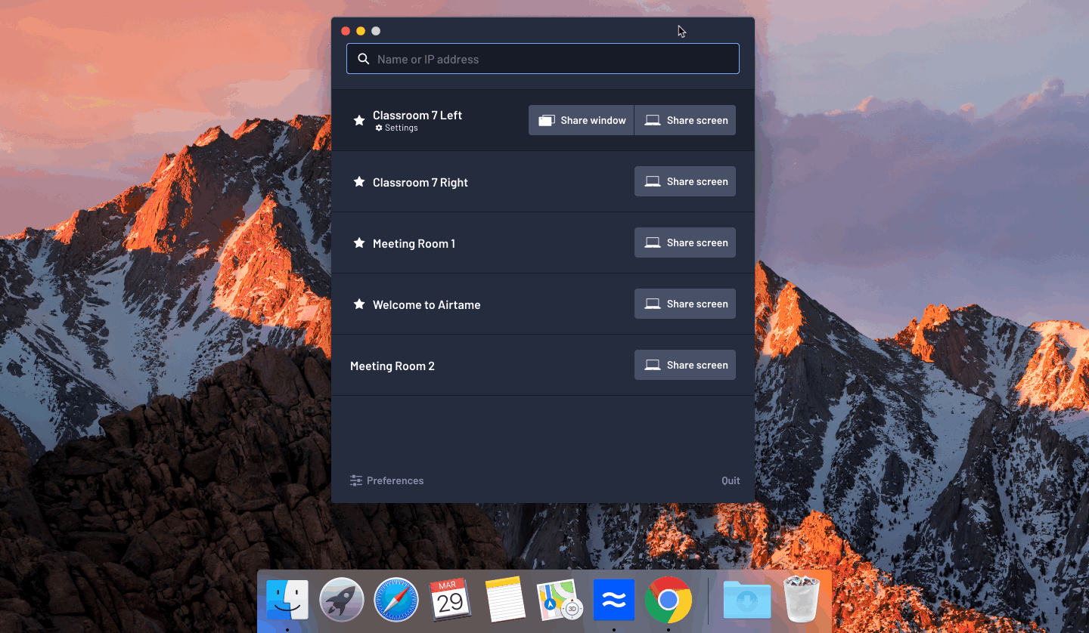Open Notes app in the Dock
The width and height of the screenshot is (1089, 633).
point(505,600)
